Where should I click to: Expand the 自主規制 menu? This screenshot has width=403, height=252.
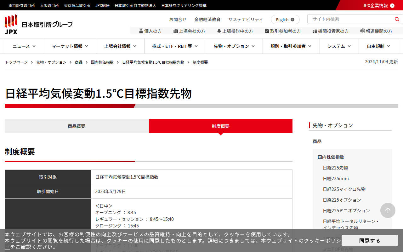[x=378, y=46]
